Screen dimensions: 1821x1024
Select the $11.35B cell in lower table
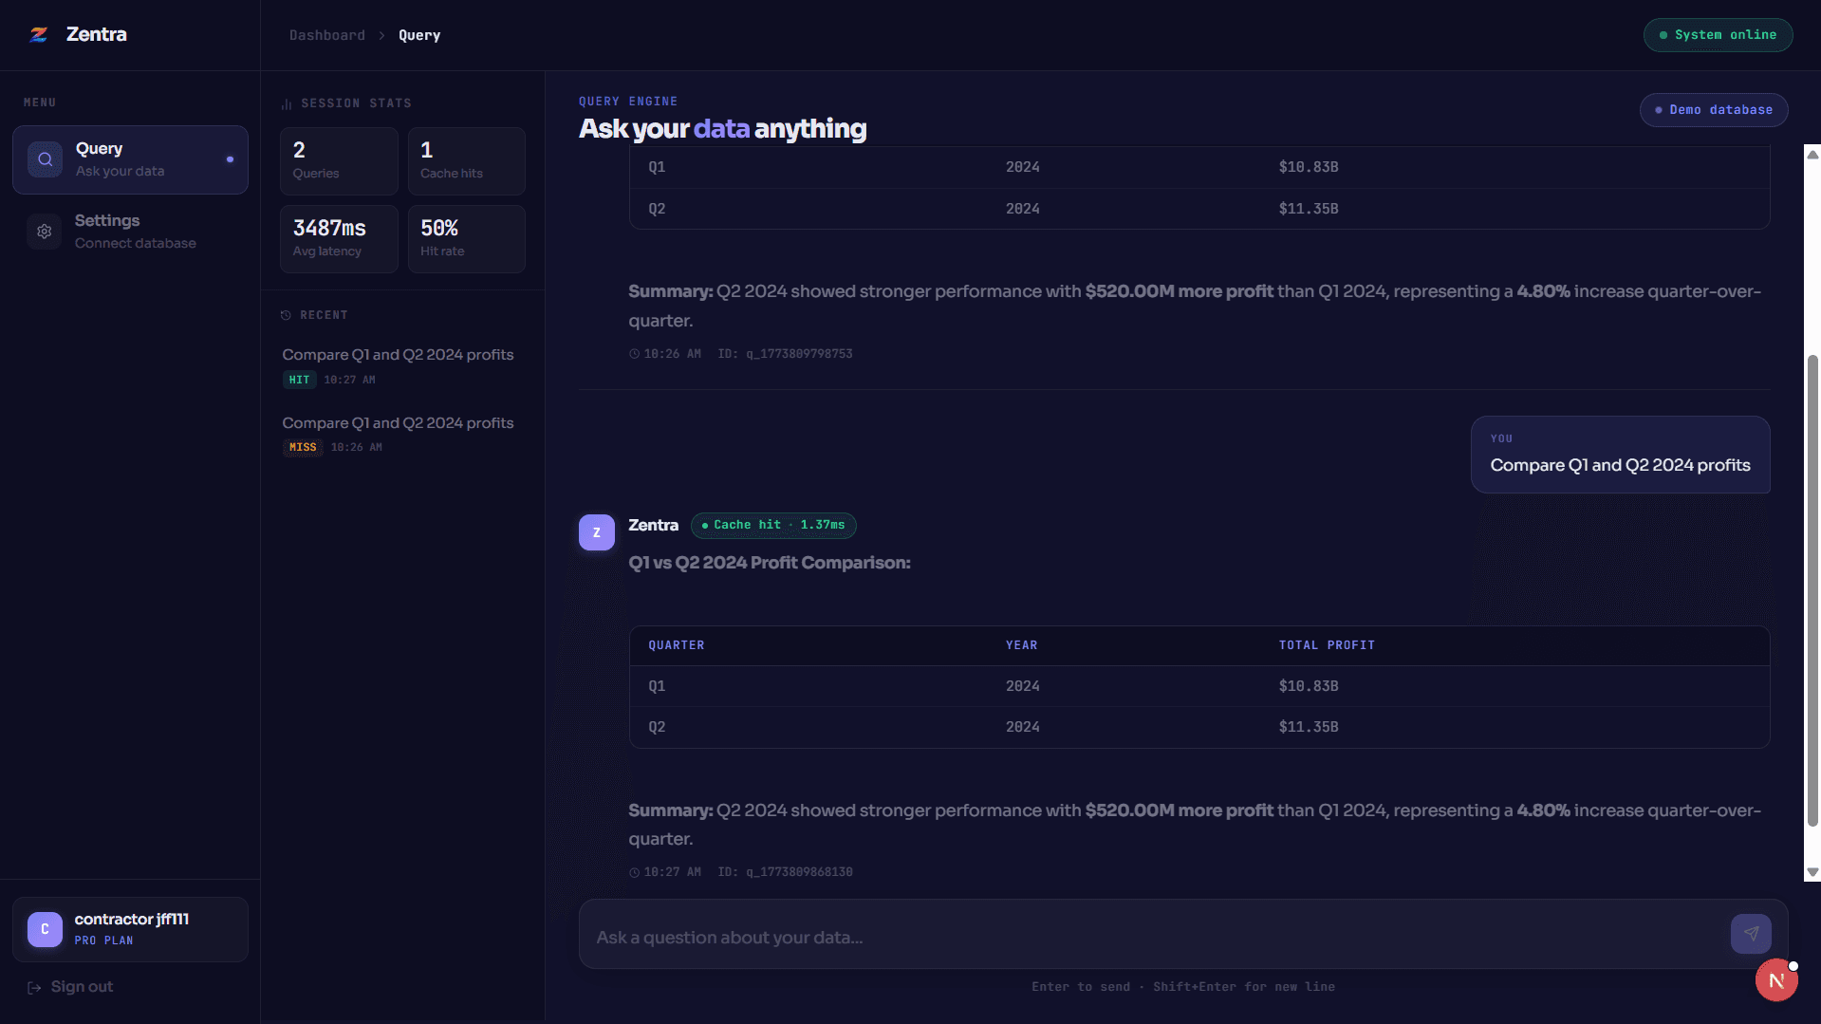pyautogui.click(x=1309, y=727)
